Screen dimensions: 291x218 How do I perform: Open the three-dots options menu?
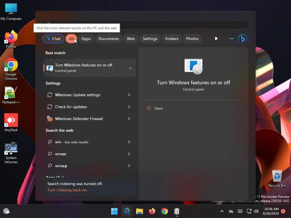click(231, 39)
